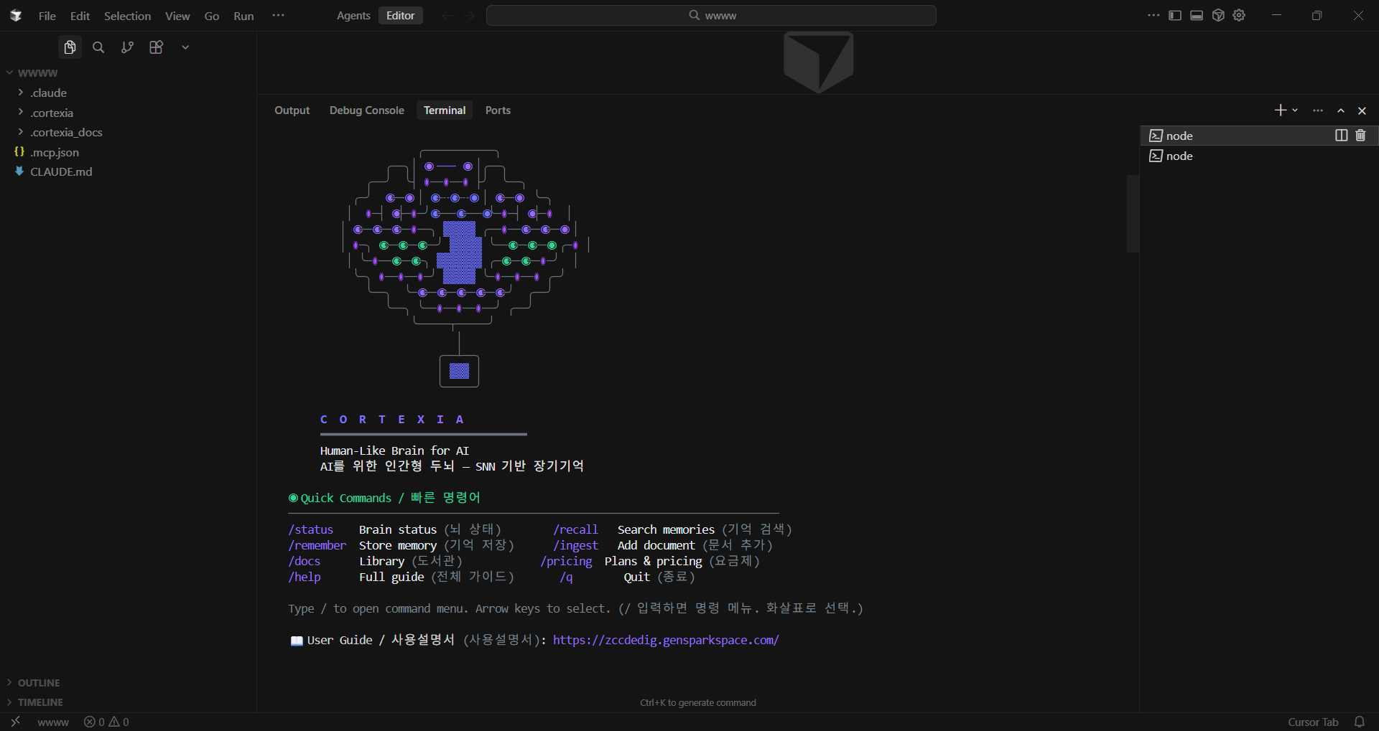
Task: Open the Search view in the sidebar
Action: 98,47
